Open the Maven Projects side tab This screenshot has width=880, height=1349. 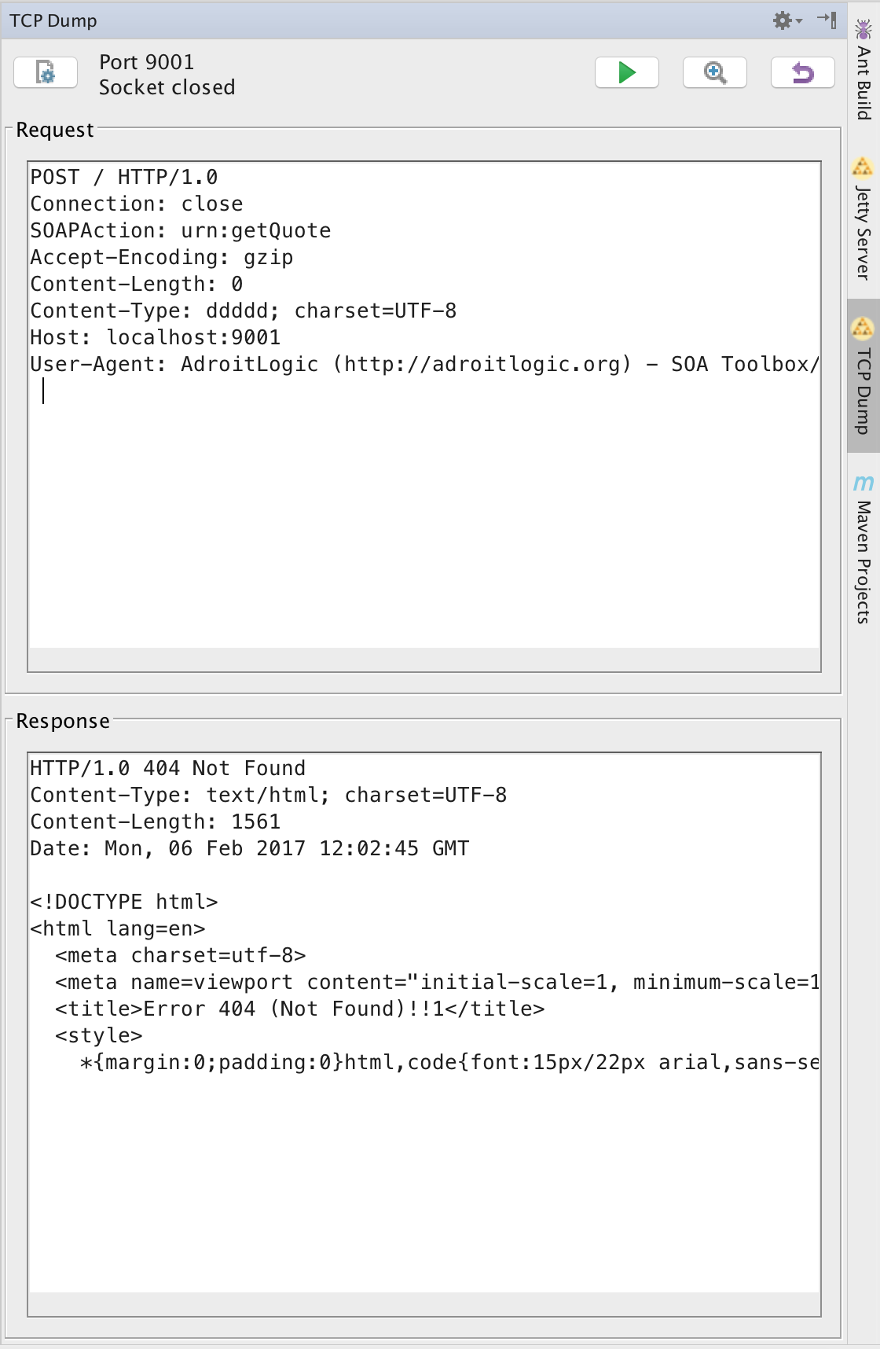pos(863,549)
